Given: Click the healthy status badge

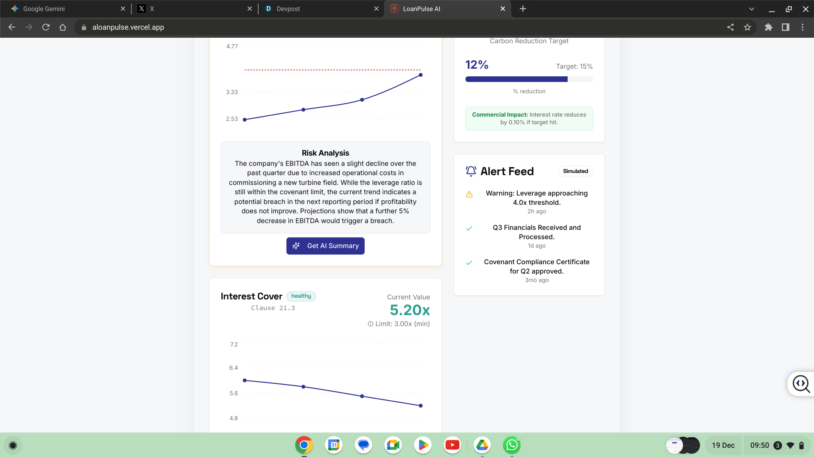Looking at the screenshot, I should pyautogui.click(x=301, y=296).
